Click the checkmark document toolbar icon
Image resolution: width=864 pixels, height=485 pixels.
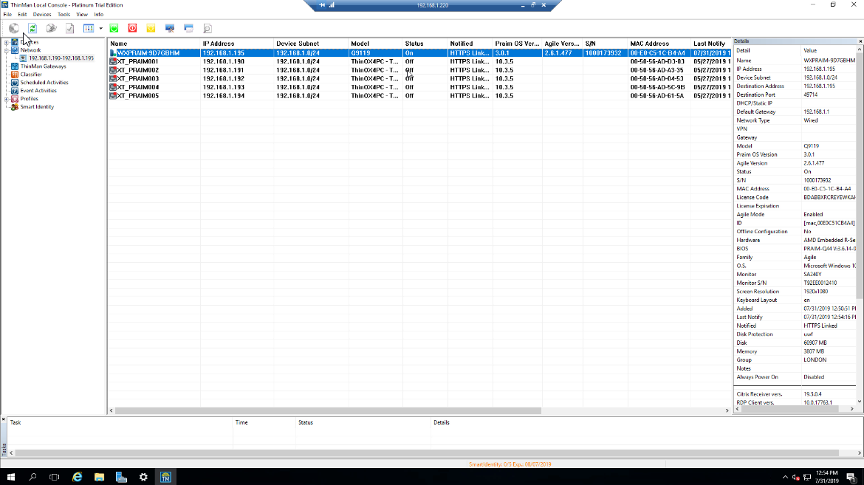[x=70, y=28]
